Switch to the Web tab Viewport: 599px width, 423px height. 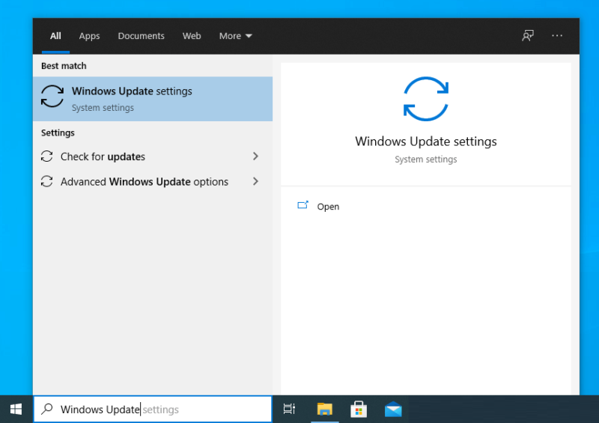tap(192, 36)
